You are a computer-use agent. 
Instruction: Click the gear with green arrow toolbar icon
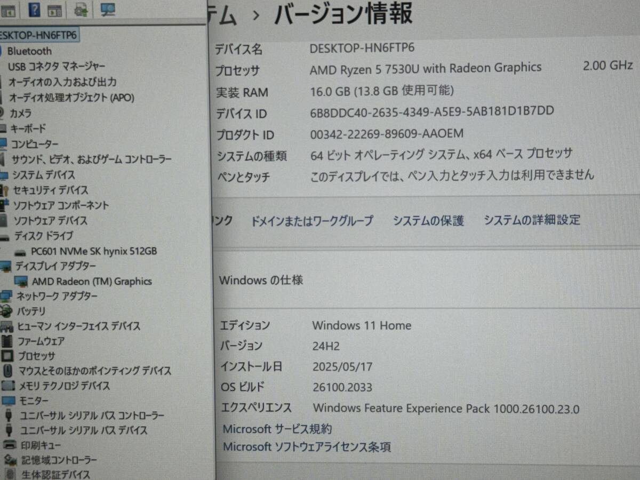82,9
